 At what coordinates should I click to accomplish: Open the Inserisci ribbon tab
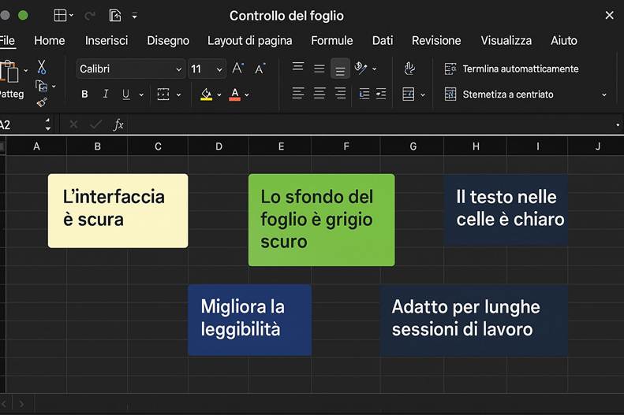click(x=106, y=40)
